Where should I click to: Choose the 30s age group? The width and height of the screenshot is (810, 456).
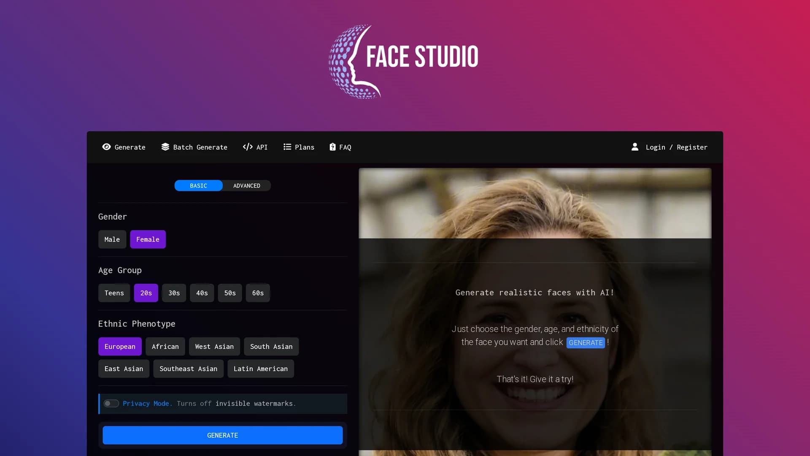coord(174,293)
